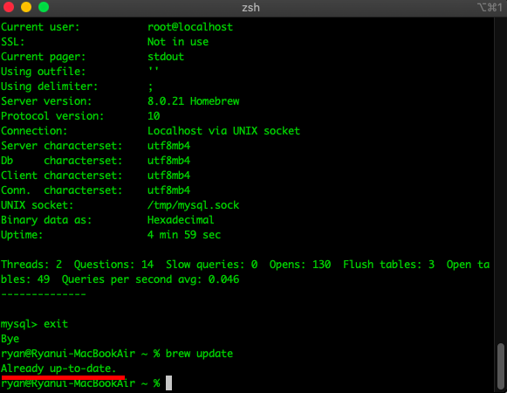507x393 pixels.
Task: Click the 'mysql> exit' command line
Action: 34,324
